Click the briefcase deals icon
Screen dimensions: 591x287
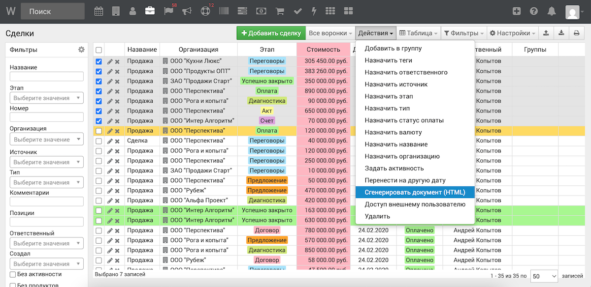pyautogui.click(x=150, y=11)
